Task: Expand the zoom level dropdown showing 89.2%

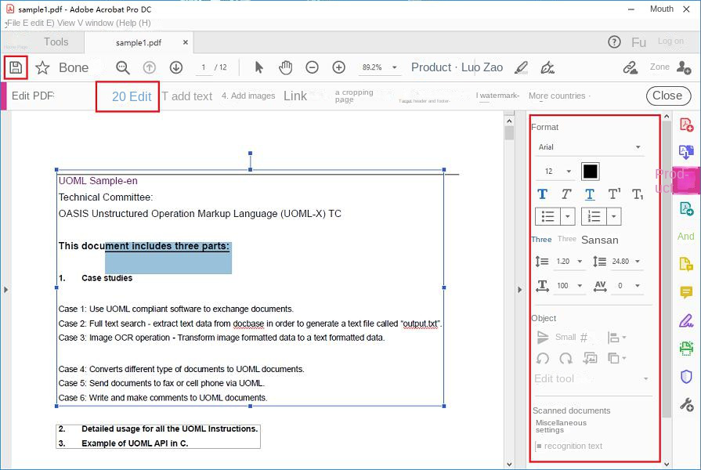Action: click(x=394, y=67)
